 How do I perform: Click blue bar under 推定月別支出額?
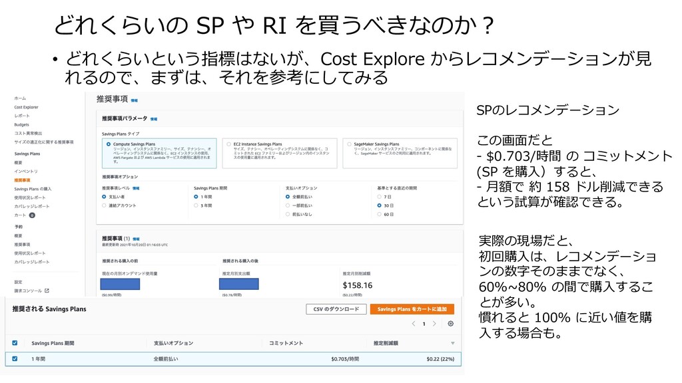coord(239,285)
